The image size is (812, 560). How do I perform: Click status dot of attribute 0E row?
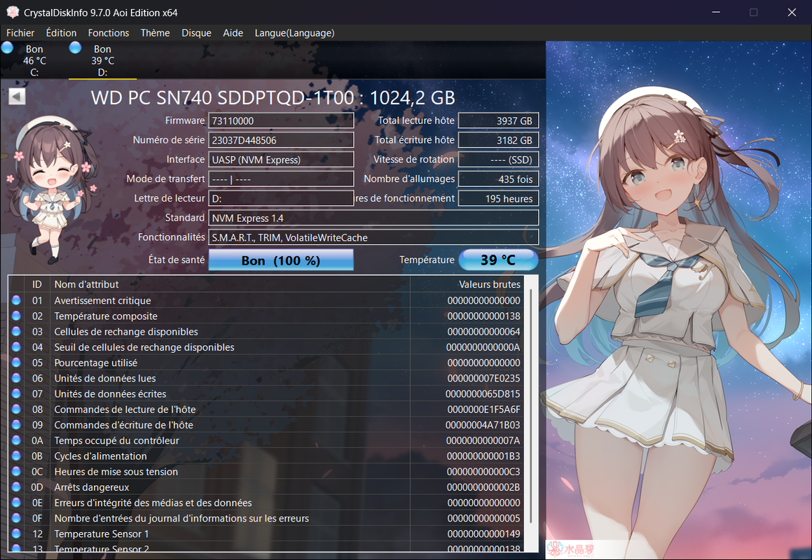[x=16, y=502]
